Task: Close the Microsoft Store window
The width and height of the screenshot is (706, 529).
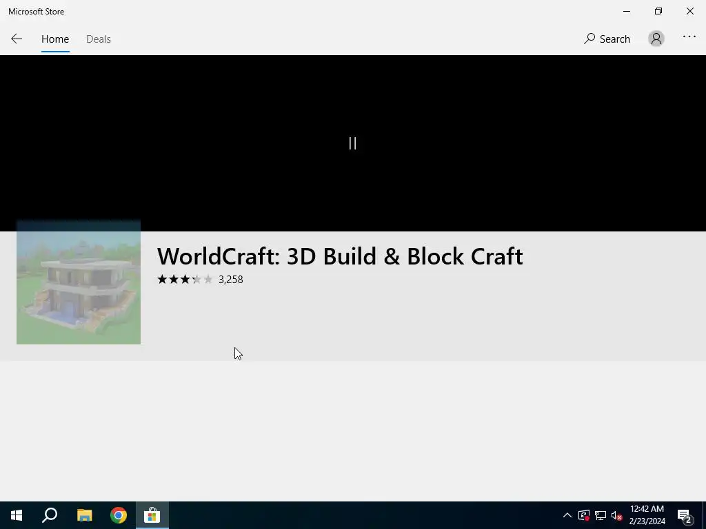Action: [689, 11]
